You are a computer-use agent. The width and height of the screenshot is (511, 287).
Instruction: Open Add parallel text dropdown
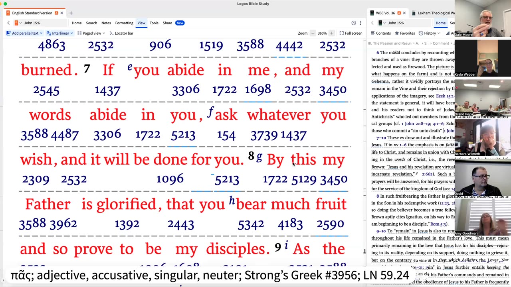click(x=24, y=33)
